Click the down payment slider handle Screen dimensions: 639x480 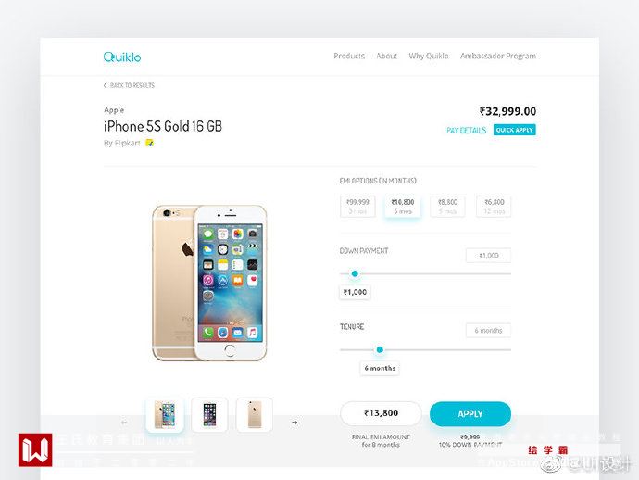point(355,273)
